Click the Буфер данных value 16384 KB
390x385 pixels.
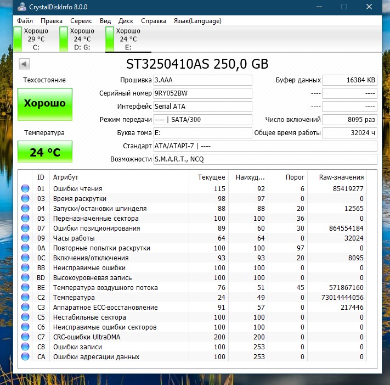pyautogui.click(x=350, y=80)
